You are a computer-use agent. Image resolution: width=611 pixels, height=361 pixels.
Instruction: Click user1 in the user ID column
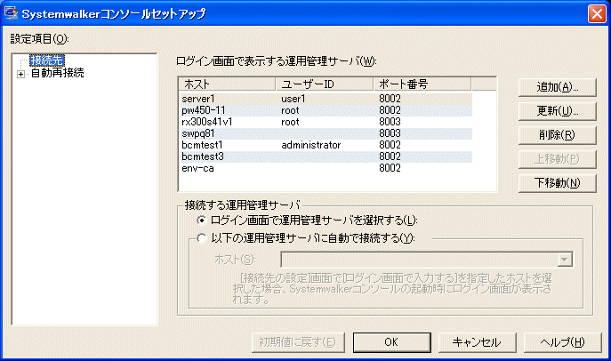293,99
